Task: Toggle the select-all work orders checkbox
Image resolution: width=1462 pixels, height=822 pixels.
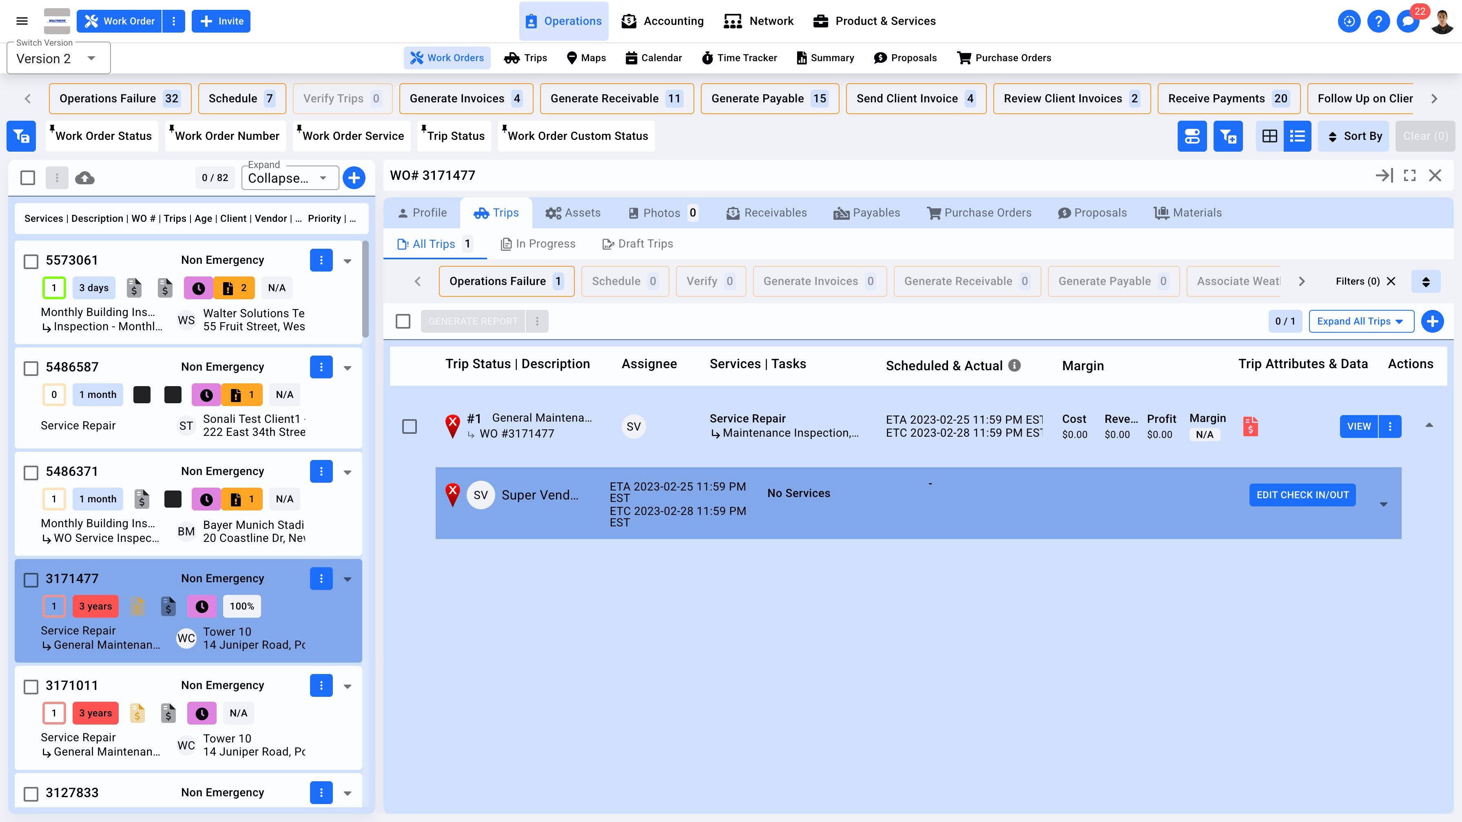Action: tap(28, 178)
